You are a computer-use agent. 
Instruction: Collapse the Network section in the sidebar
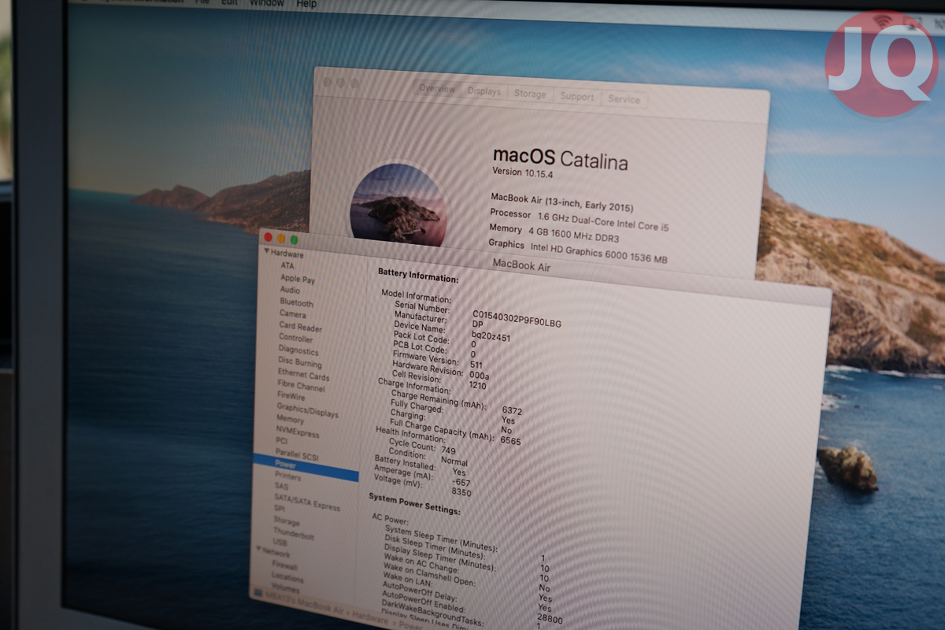257,550
